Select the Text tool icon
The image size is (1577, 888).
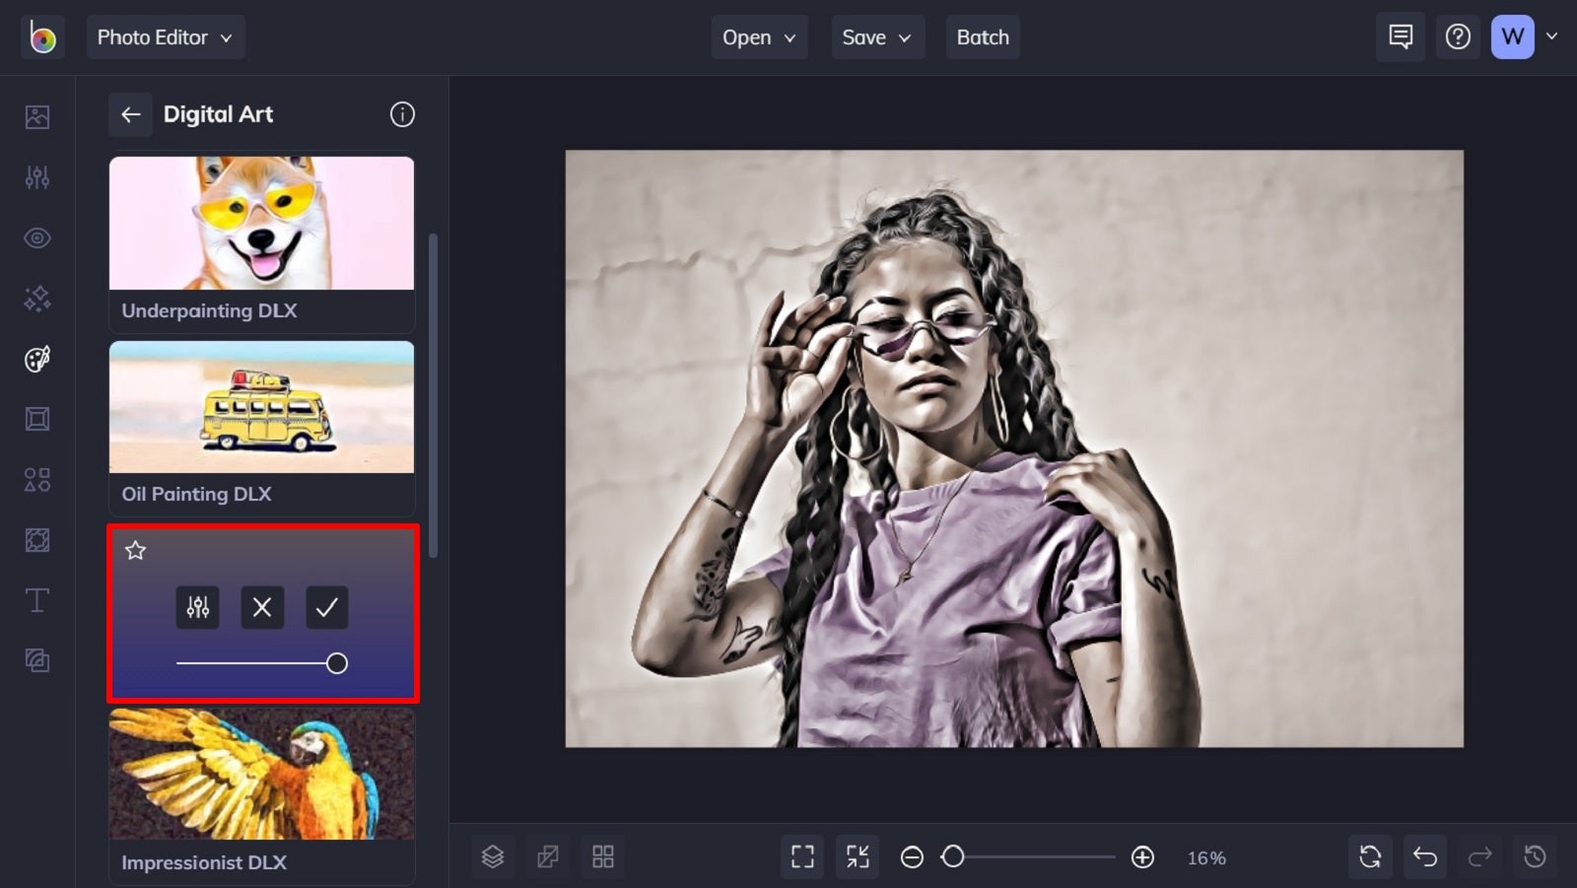click(36, 599)
